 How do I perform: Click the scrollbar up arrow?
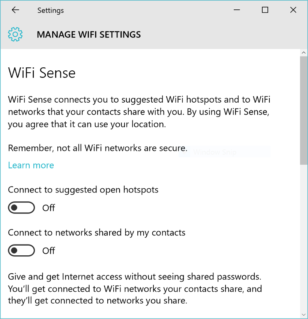[304, 53]
